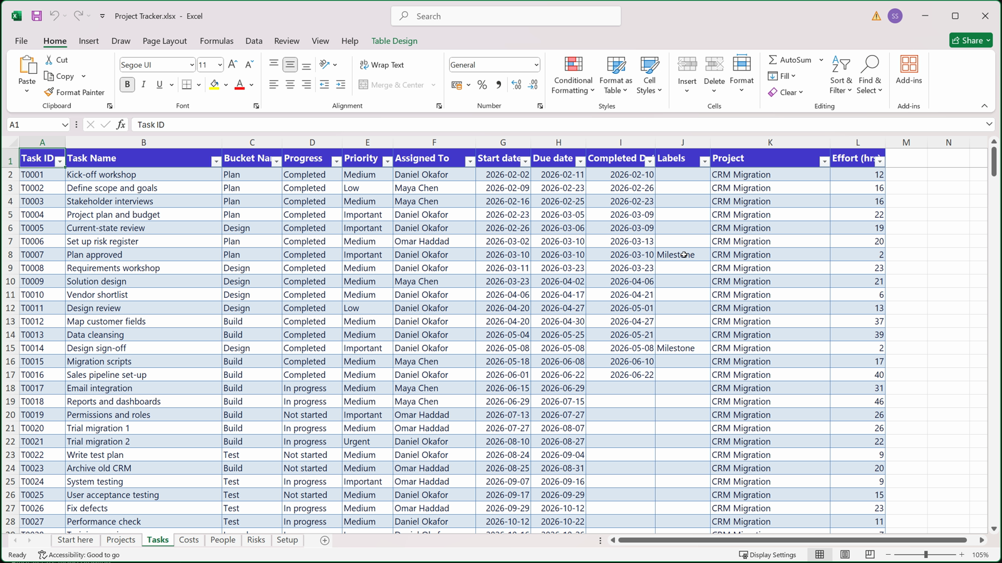Click the Save icon in title bar
1002x563 pixels.
[x=37, y=16]
